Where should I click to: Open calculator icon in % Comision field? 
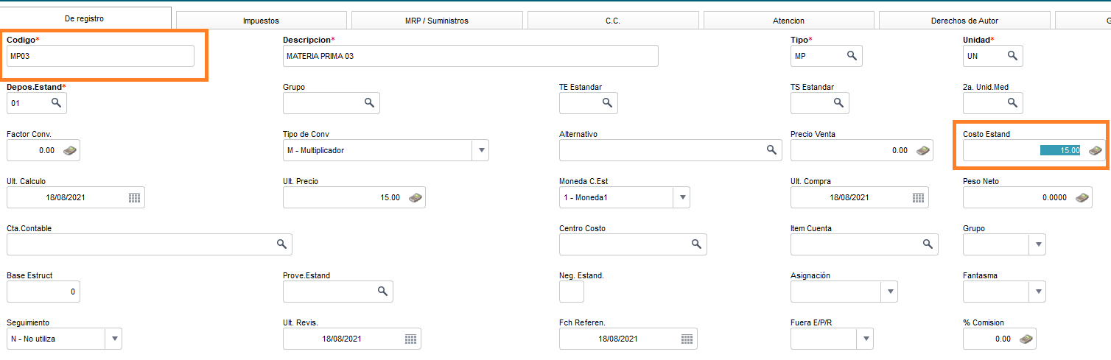1026,339
